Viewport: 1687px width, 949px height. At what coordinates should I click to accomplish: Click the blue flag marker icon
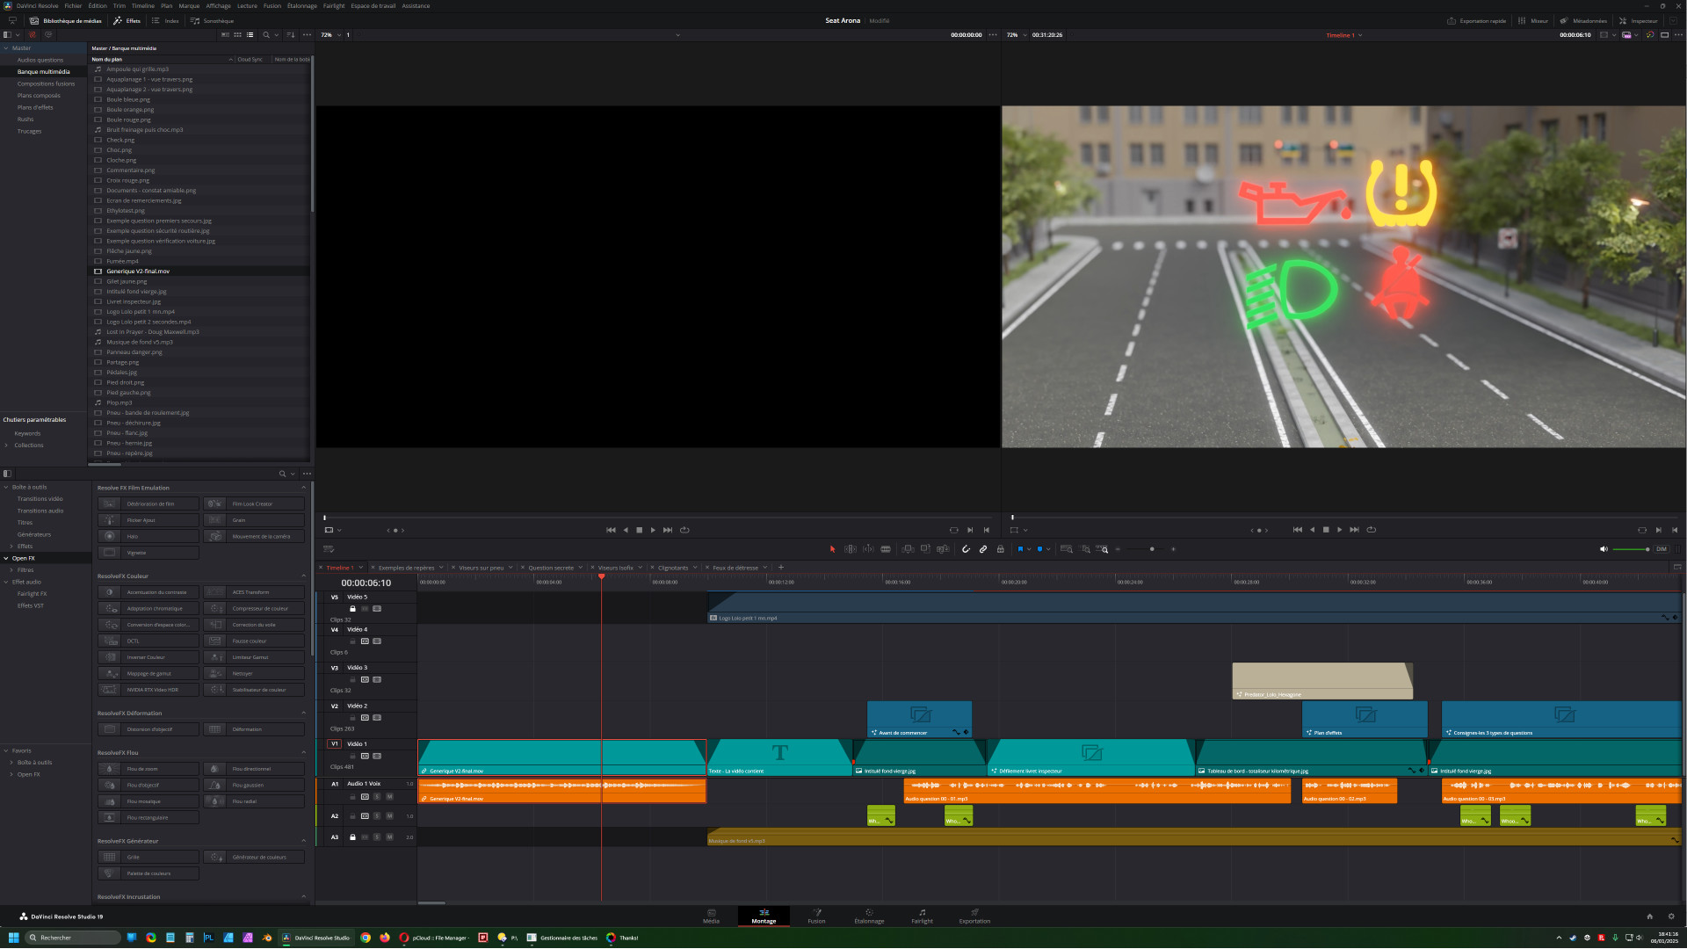pos(1020,549)
